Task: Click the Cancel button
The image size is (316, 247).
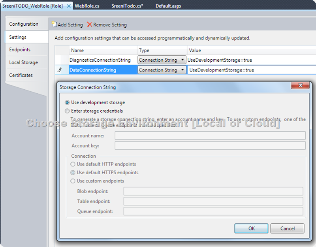Action: pos(288,228)
